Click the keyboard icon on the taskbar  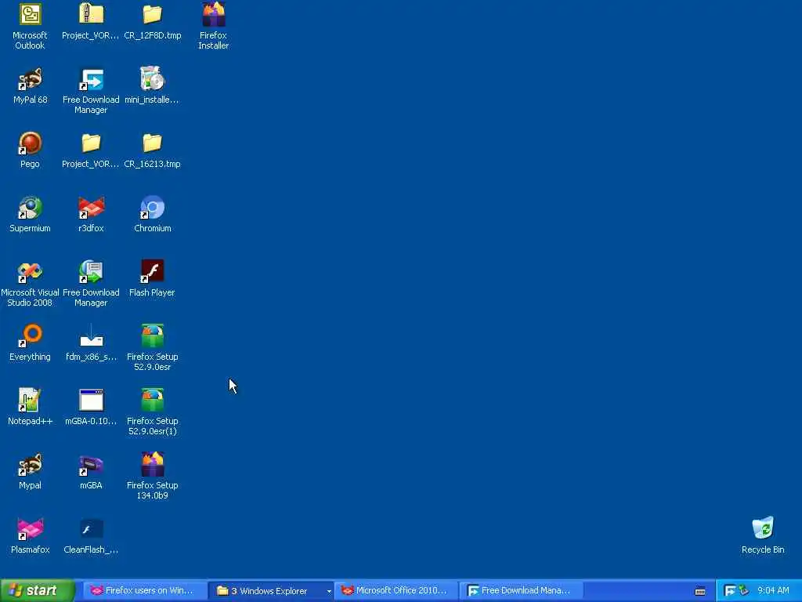pyautogui.click(x=700, y=591)
